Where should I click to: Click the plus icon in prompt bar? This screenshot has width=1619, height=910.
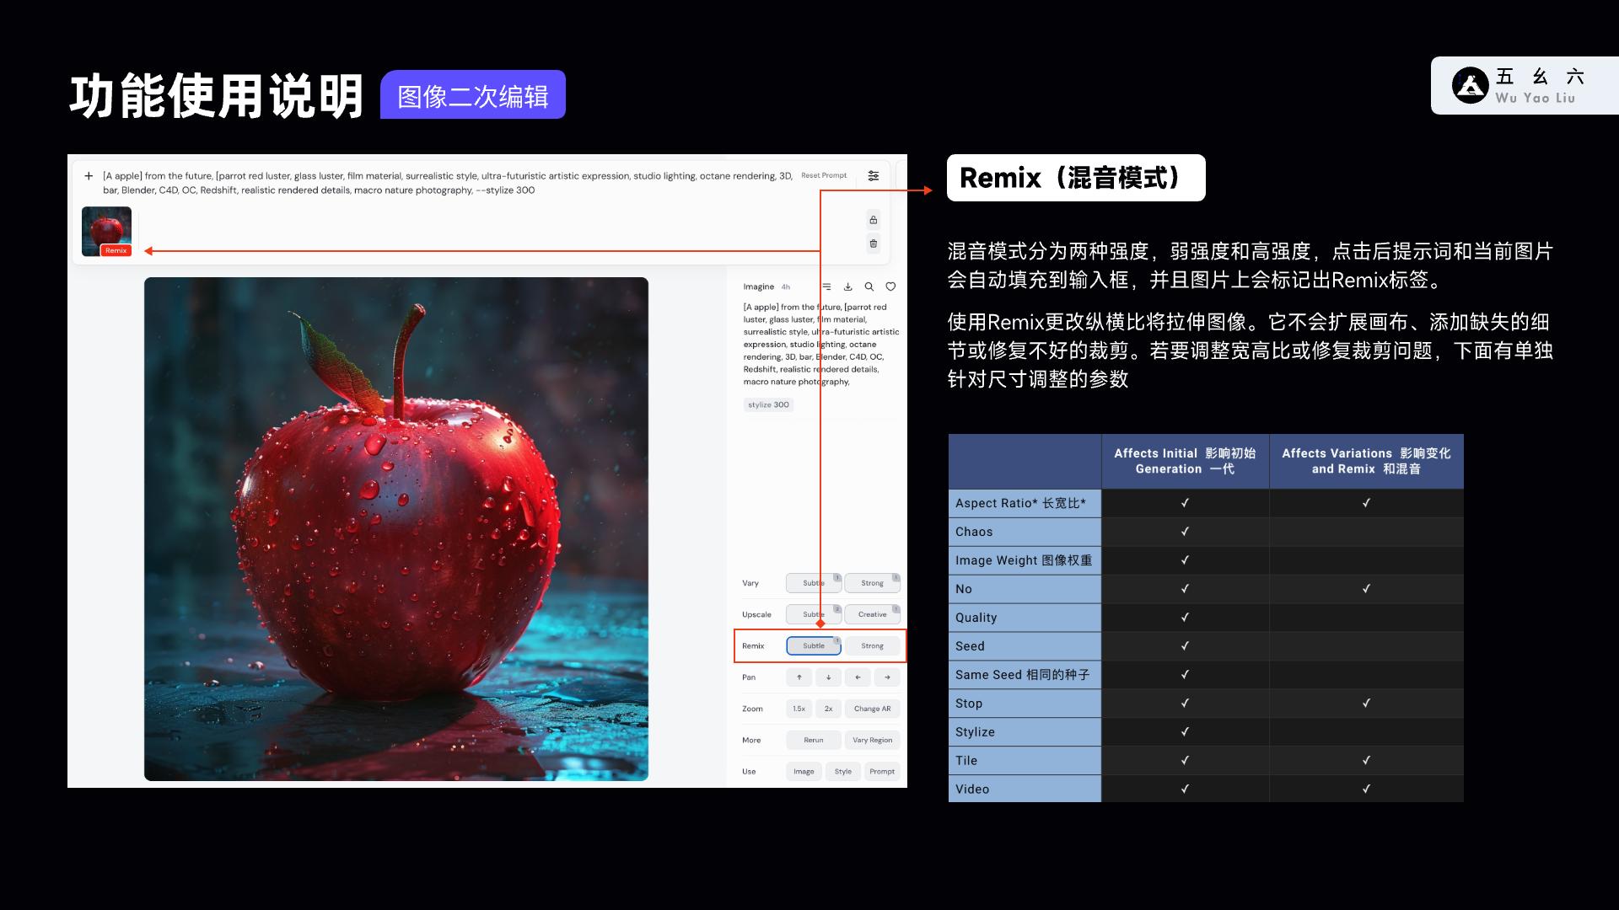point(89,176)
